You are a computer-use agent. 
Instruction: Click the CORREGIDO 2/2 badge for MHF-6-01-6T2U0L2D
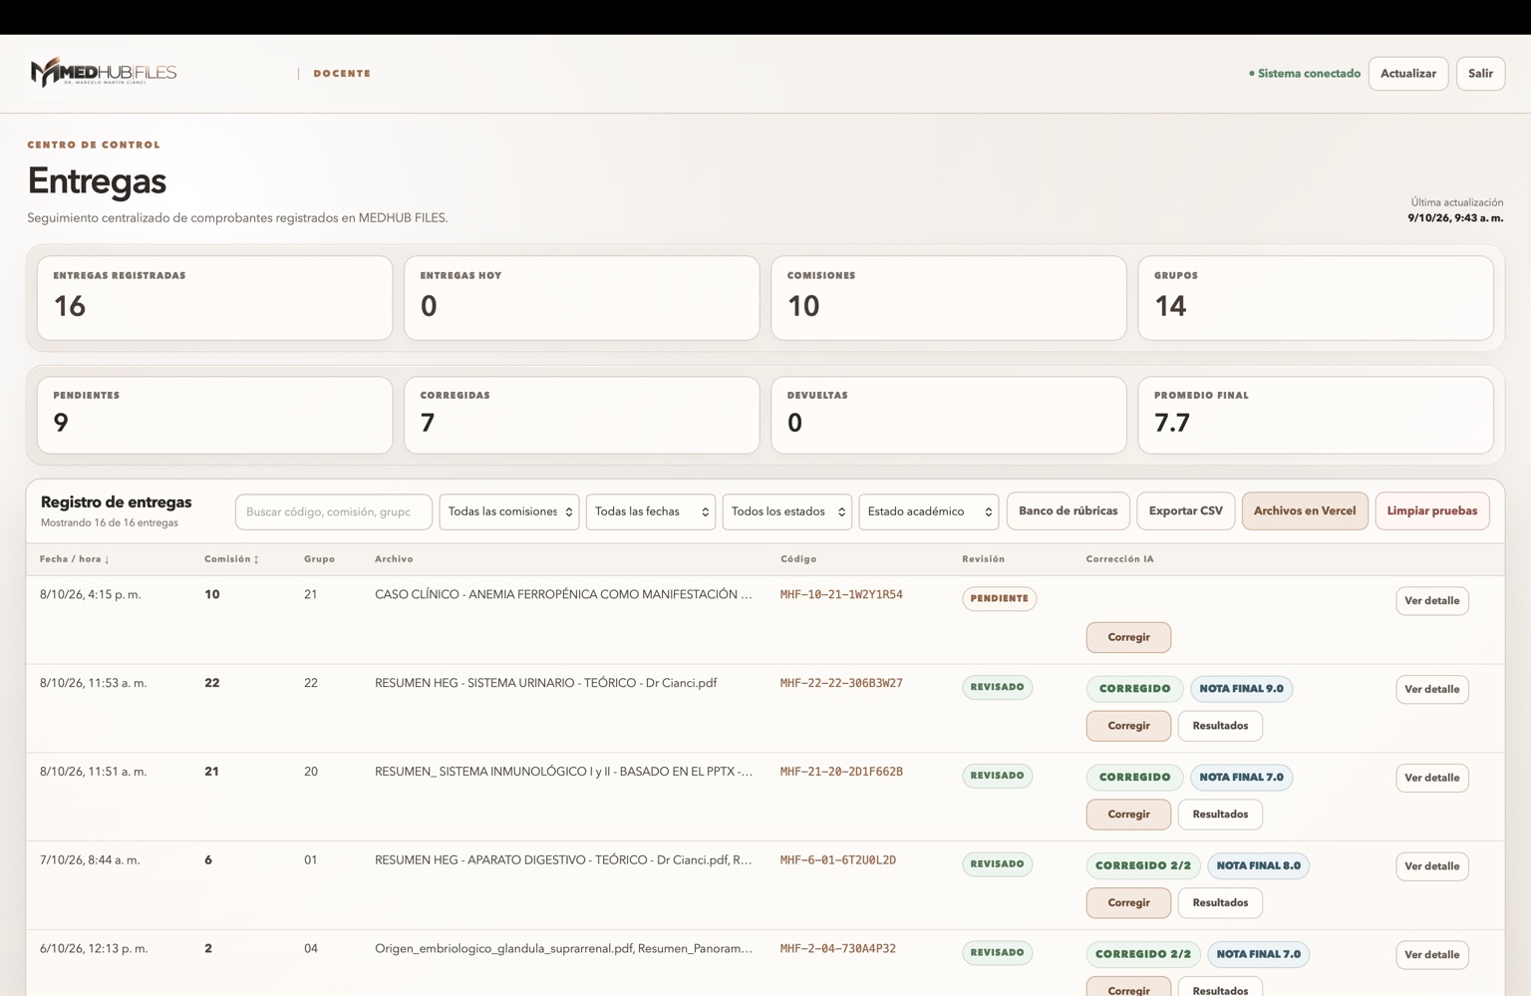1143,866
